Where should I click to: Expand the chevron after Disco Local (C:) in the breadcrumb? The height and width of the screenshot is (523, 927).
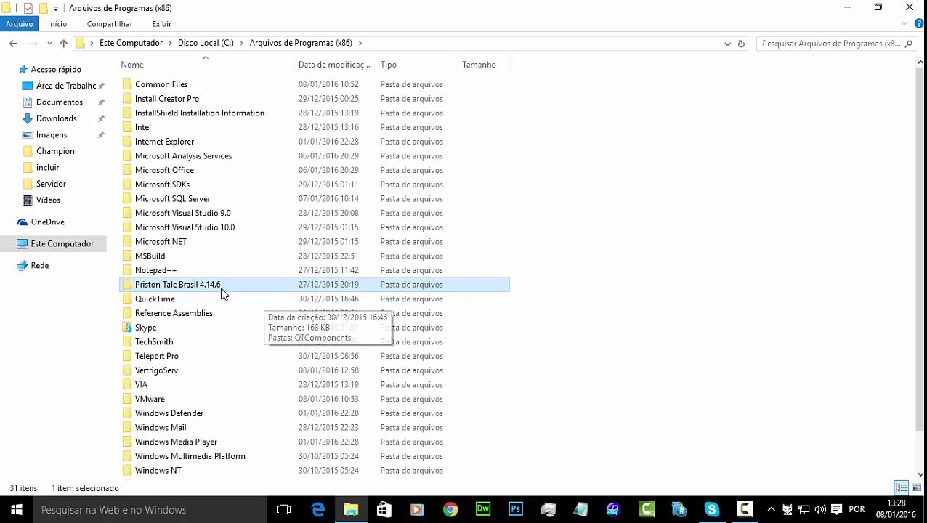point(241,43)
